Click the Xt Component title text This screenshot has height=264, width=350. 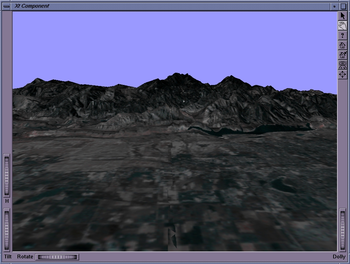[x=32, y=6]
